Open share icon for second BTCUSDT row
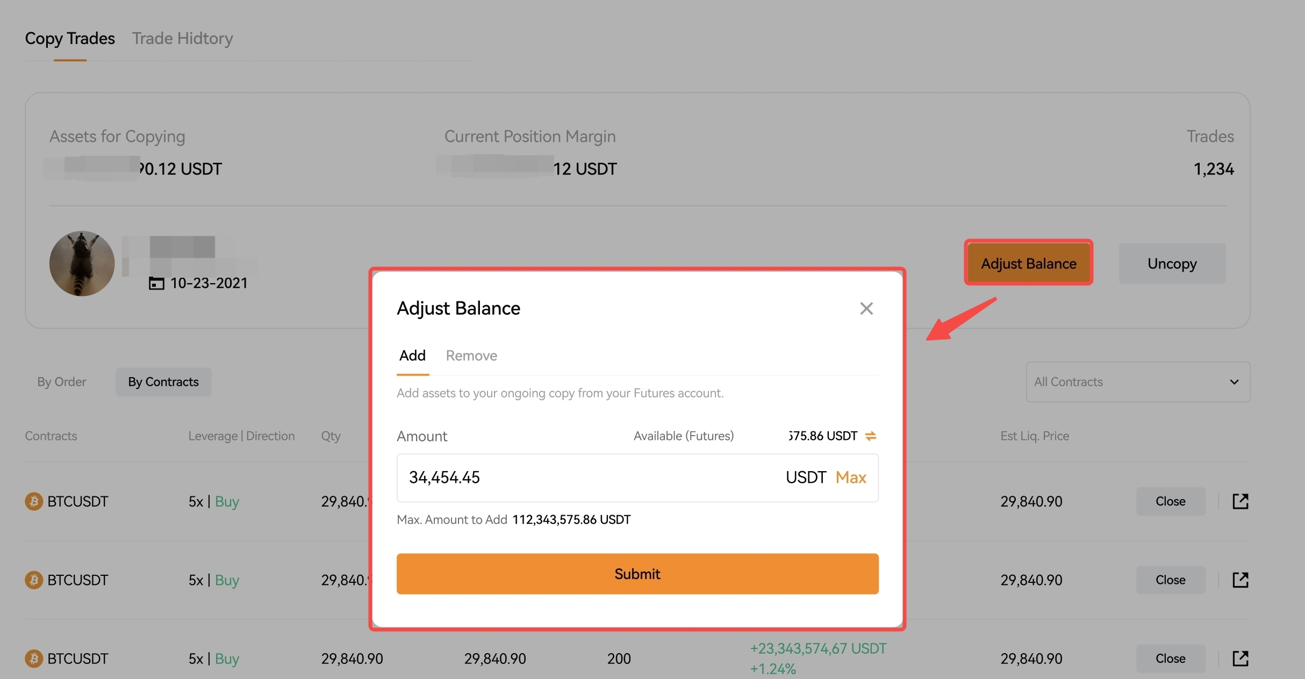Image resolution: width=1305 pixels, height=679 pixels. pos(1240,580)
